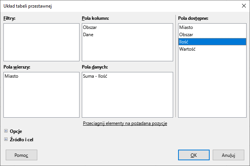The height and width of the screenshot is (166, 250).
Task: Select Suma - Ilość data field
Action: [x=95, y=76]
